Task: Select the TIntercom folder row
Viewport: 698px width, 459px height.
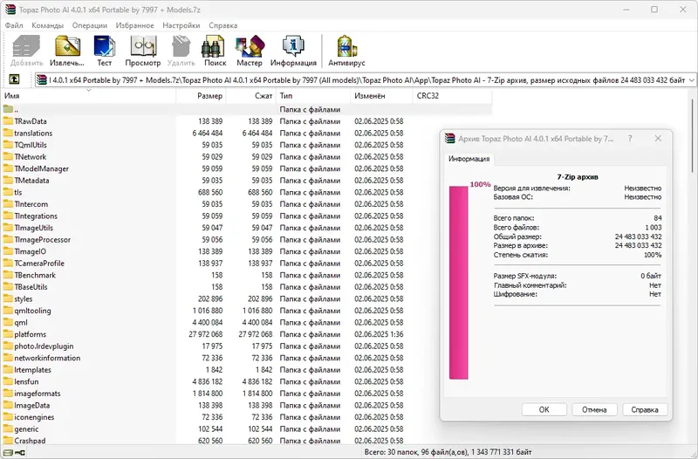Action: click(247, 204)
